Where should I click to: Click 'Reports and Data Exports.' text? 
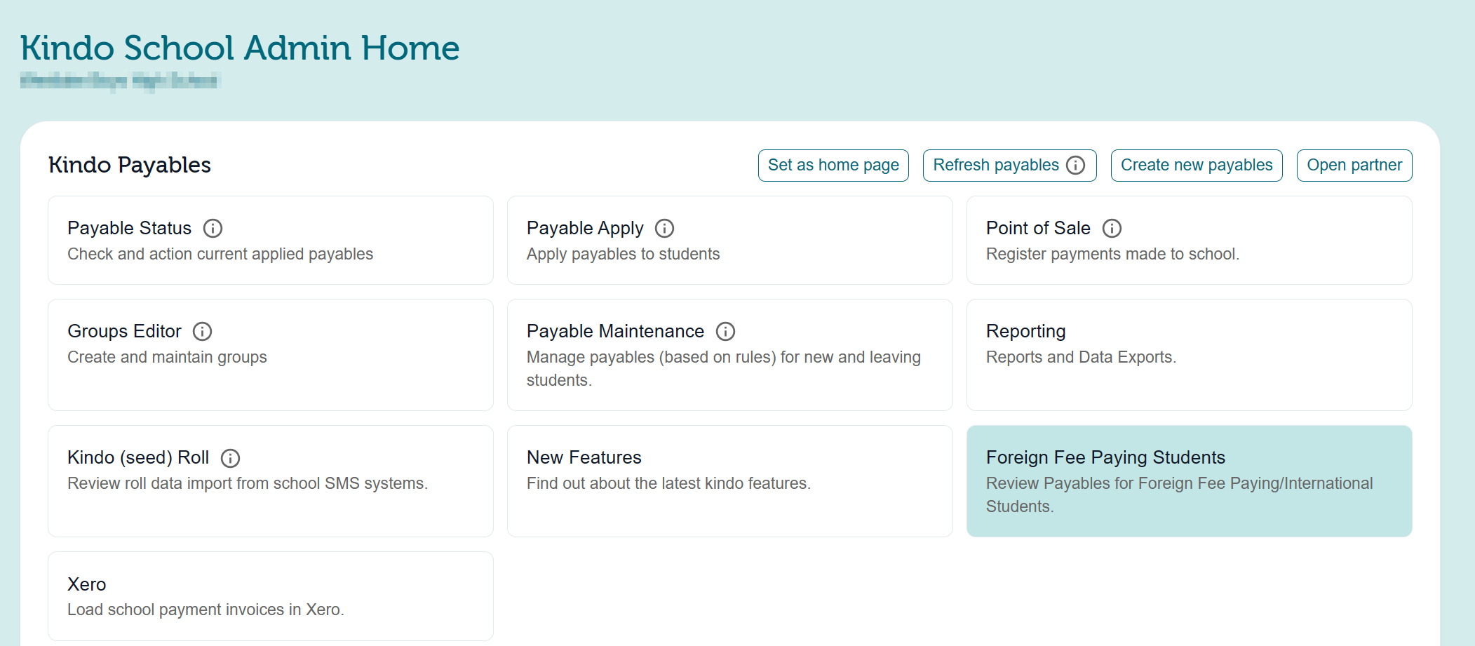coord(1081,358)
